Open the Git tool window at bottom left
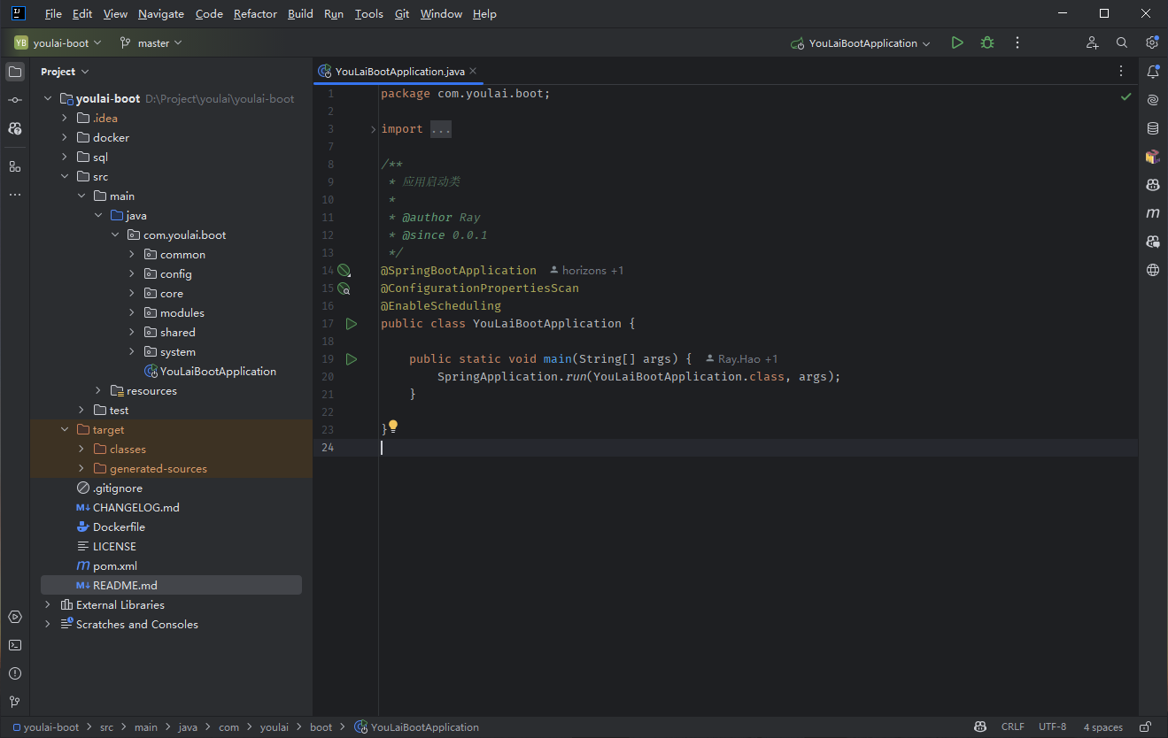The image size is (1168, 738). 15,702
